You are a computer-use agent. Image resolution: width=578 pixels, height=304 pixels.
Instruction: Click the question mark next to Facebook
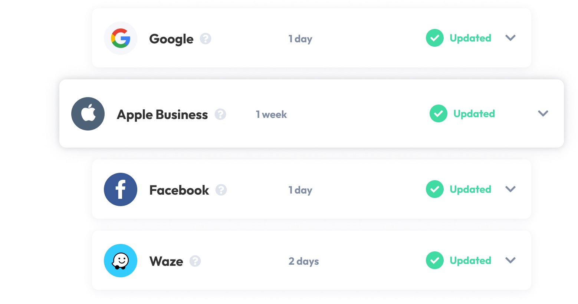221,190
